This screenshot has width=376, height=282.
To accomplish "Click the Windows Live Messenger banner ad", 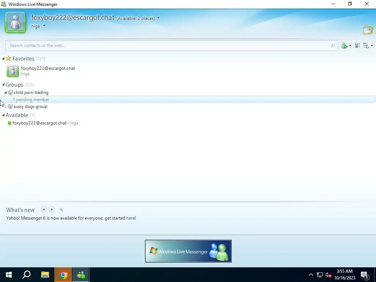I will [188, 251].
